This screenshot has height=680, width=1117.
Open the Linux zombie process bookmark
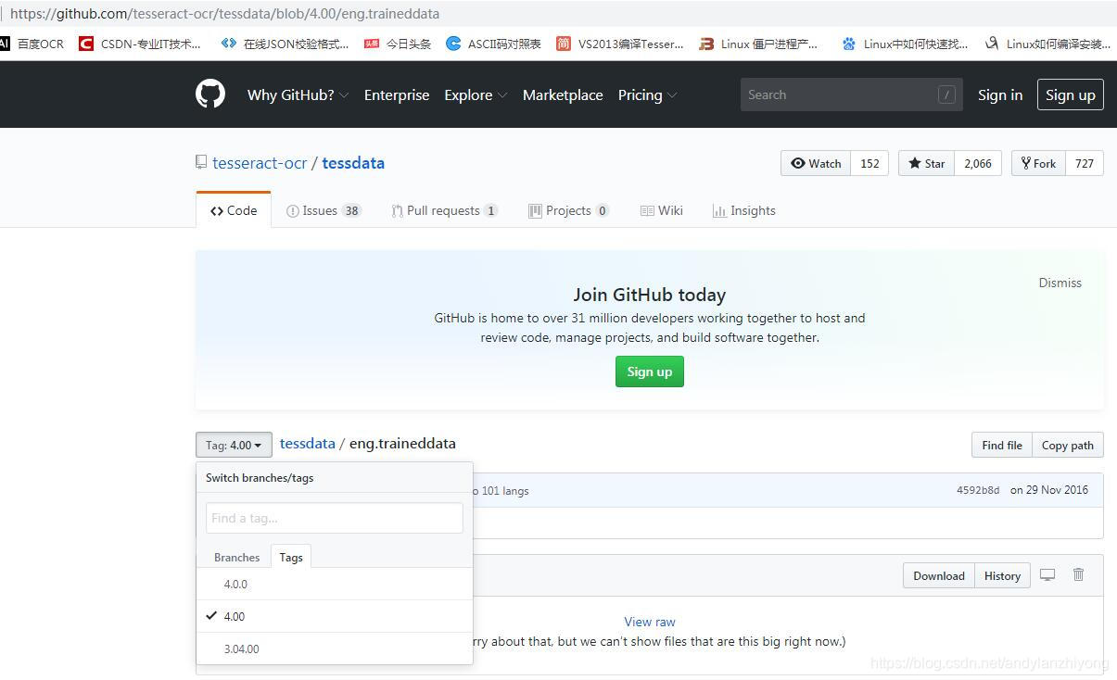click(759, 44)
